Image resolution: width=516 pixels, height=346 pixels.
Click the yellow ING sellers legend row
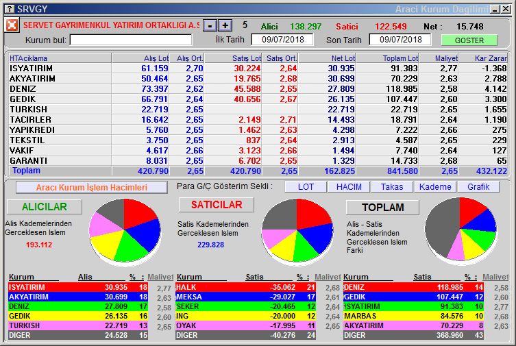[246, 316]
